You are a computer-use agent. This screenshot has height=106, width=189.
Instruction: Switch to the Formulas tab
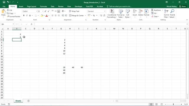(x=43, y=6)
